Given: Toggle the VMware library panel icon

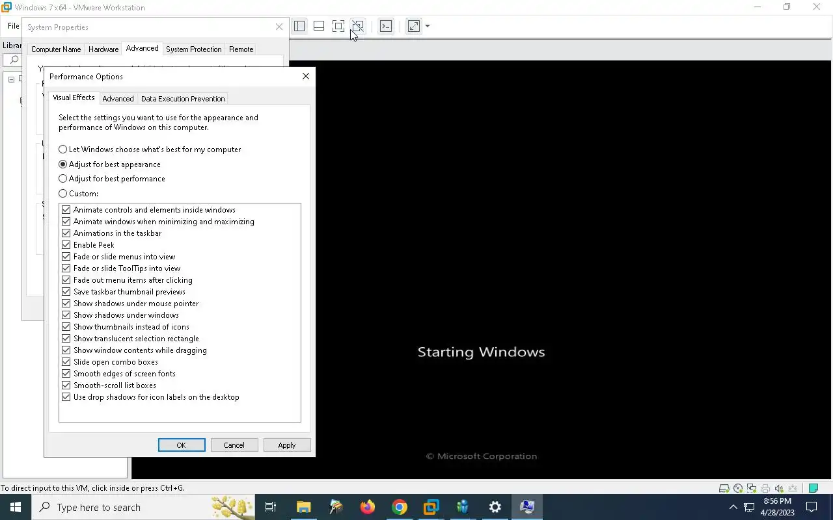Looking at the screenshot, I should (x=299, y=26).
